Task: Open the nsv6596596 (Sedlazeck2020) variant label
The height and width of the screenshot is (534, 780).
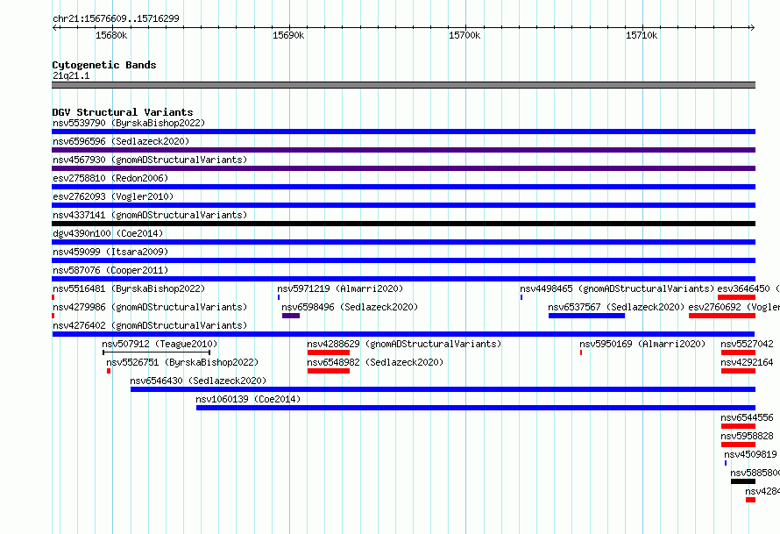Action: coord(121,141)
